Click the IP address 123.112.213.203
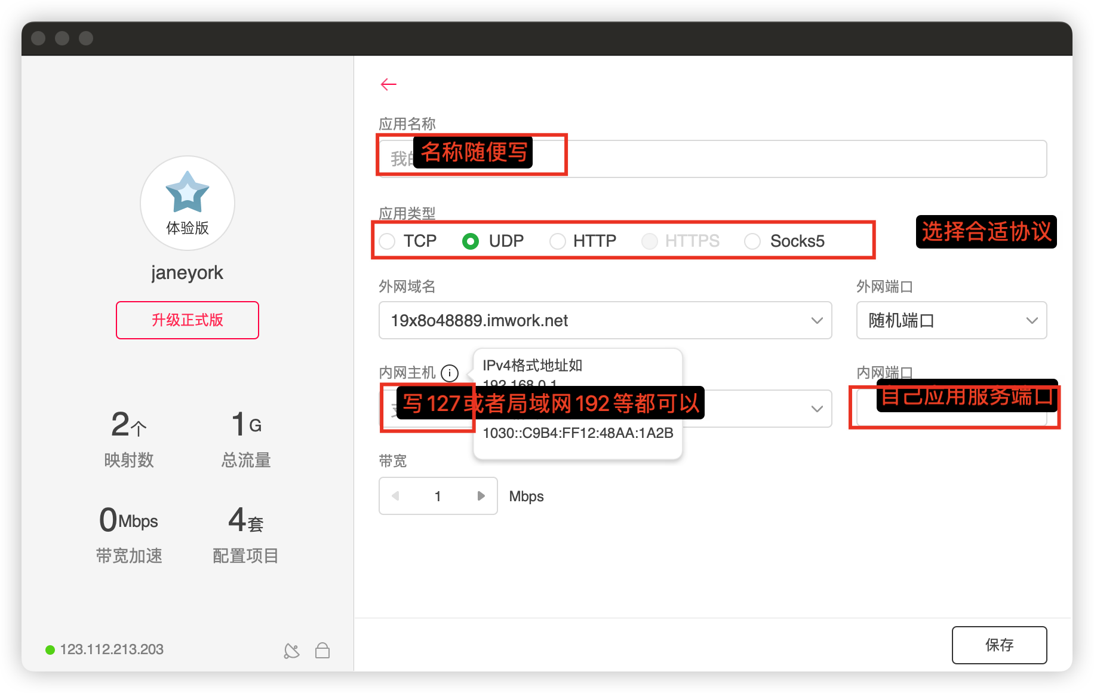This screenshot has height=693, width=1094. coord(112,649)
